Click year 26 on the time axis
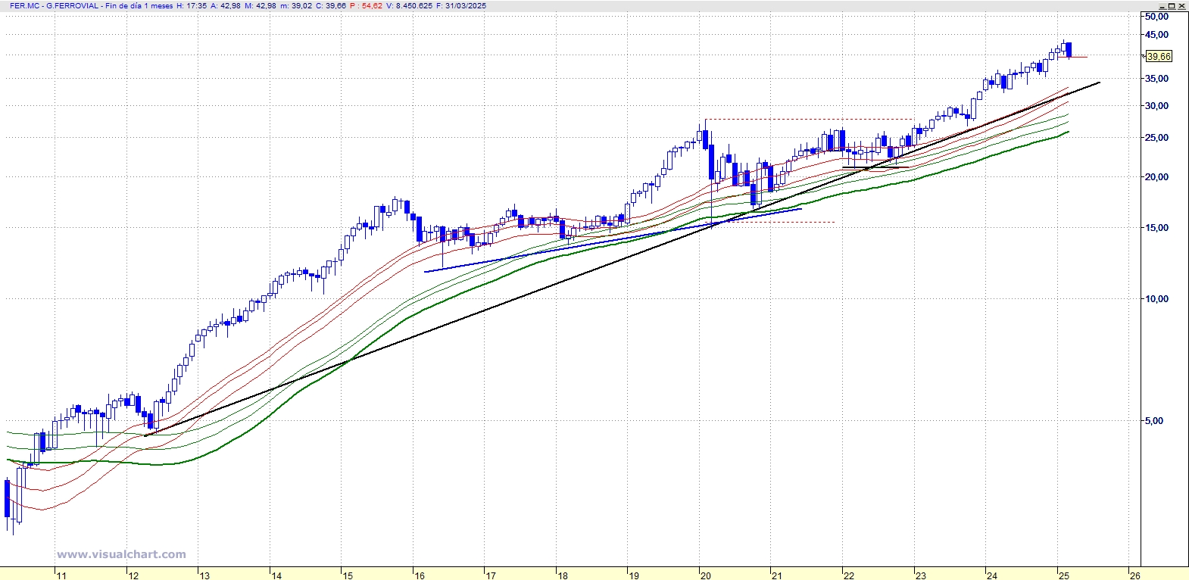1189x580 pixels. point(1135,575)
